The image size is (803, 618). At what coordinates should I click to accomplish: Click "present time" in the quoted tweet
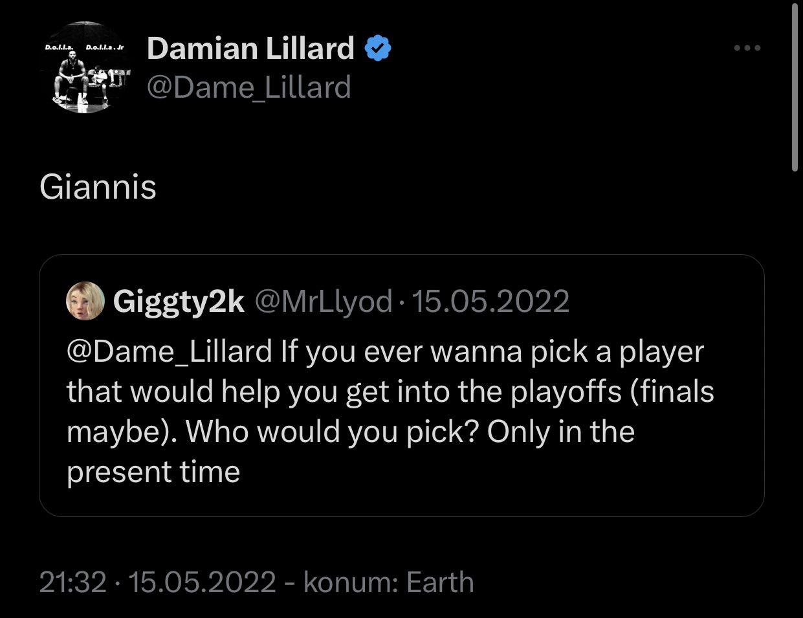pos(153,472)
